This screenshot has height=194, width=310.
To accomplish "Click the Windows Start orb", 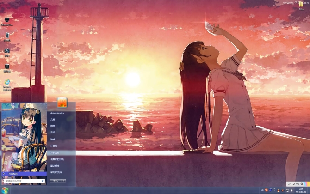I will coord(5,190).
